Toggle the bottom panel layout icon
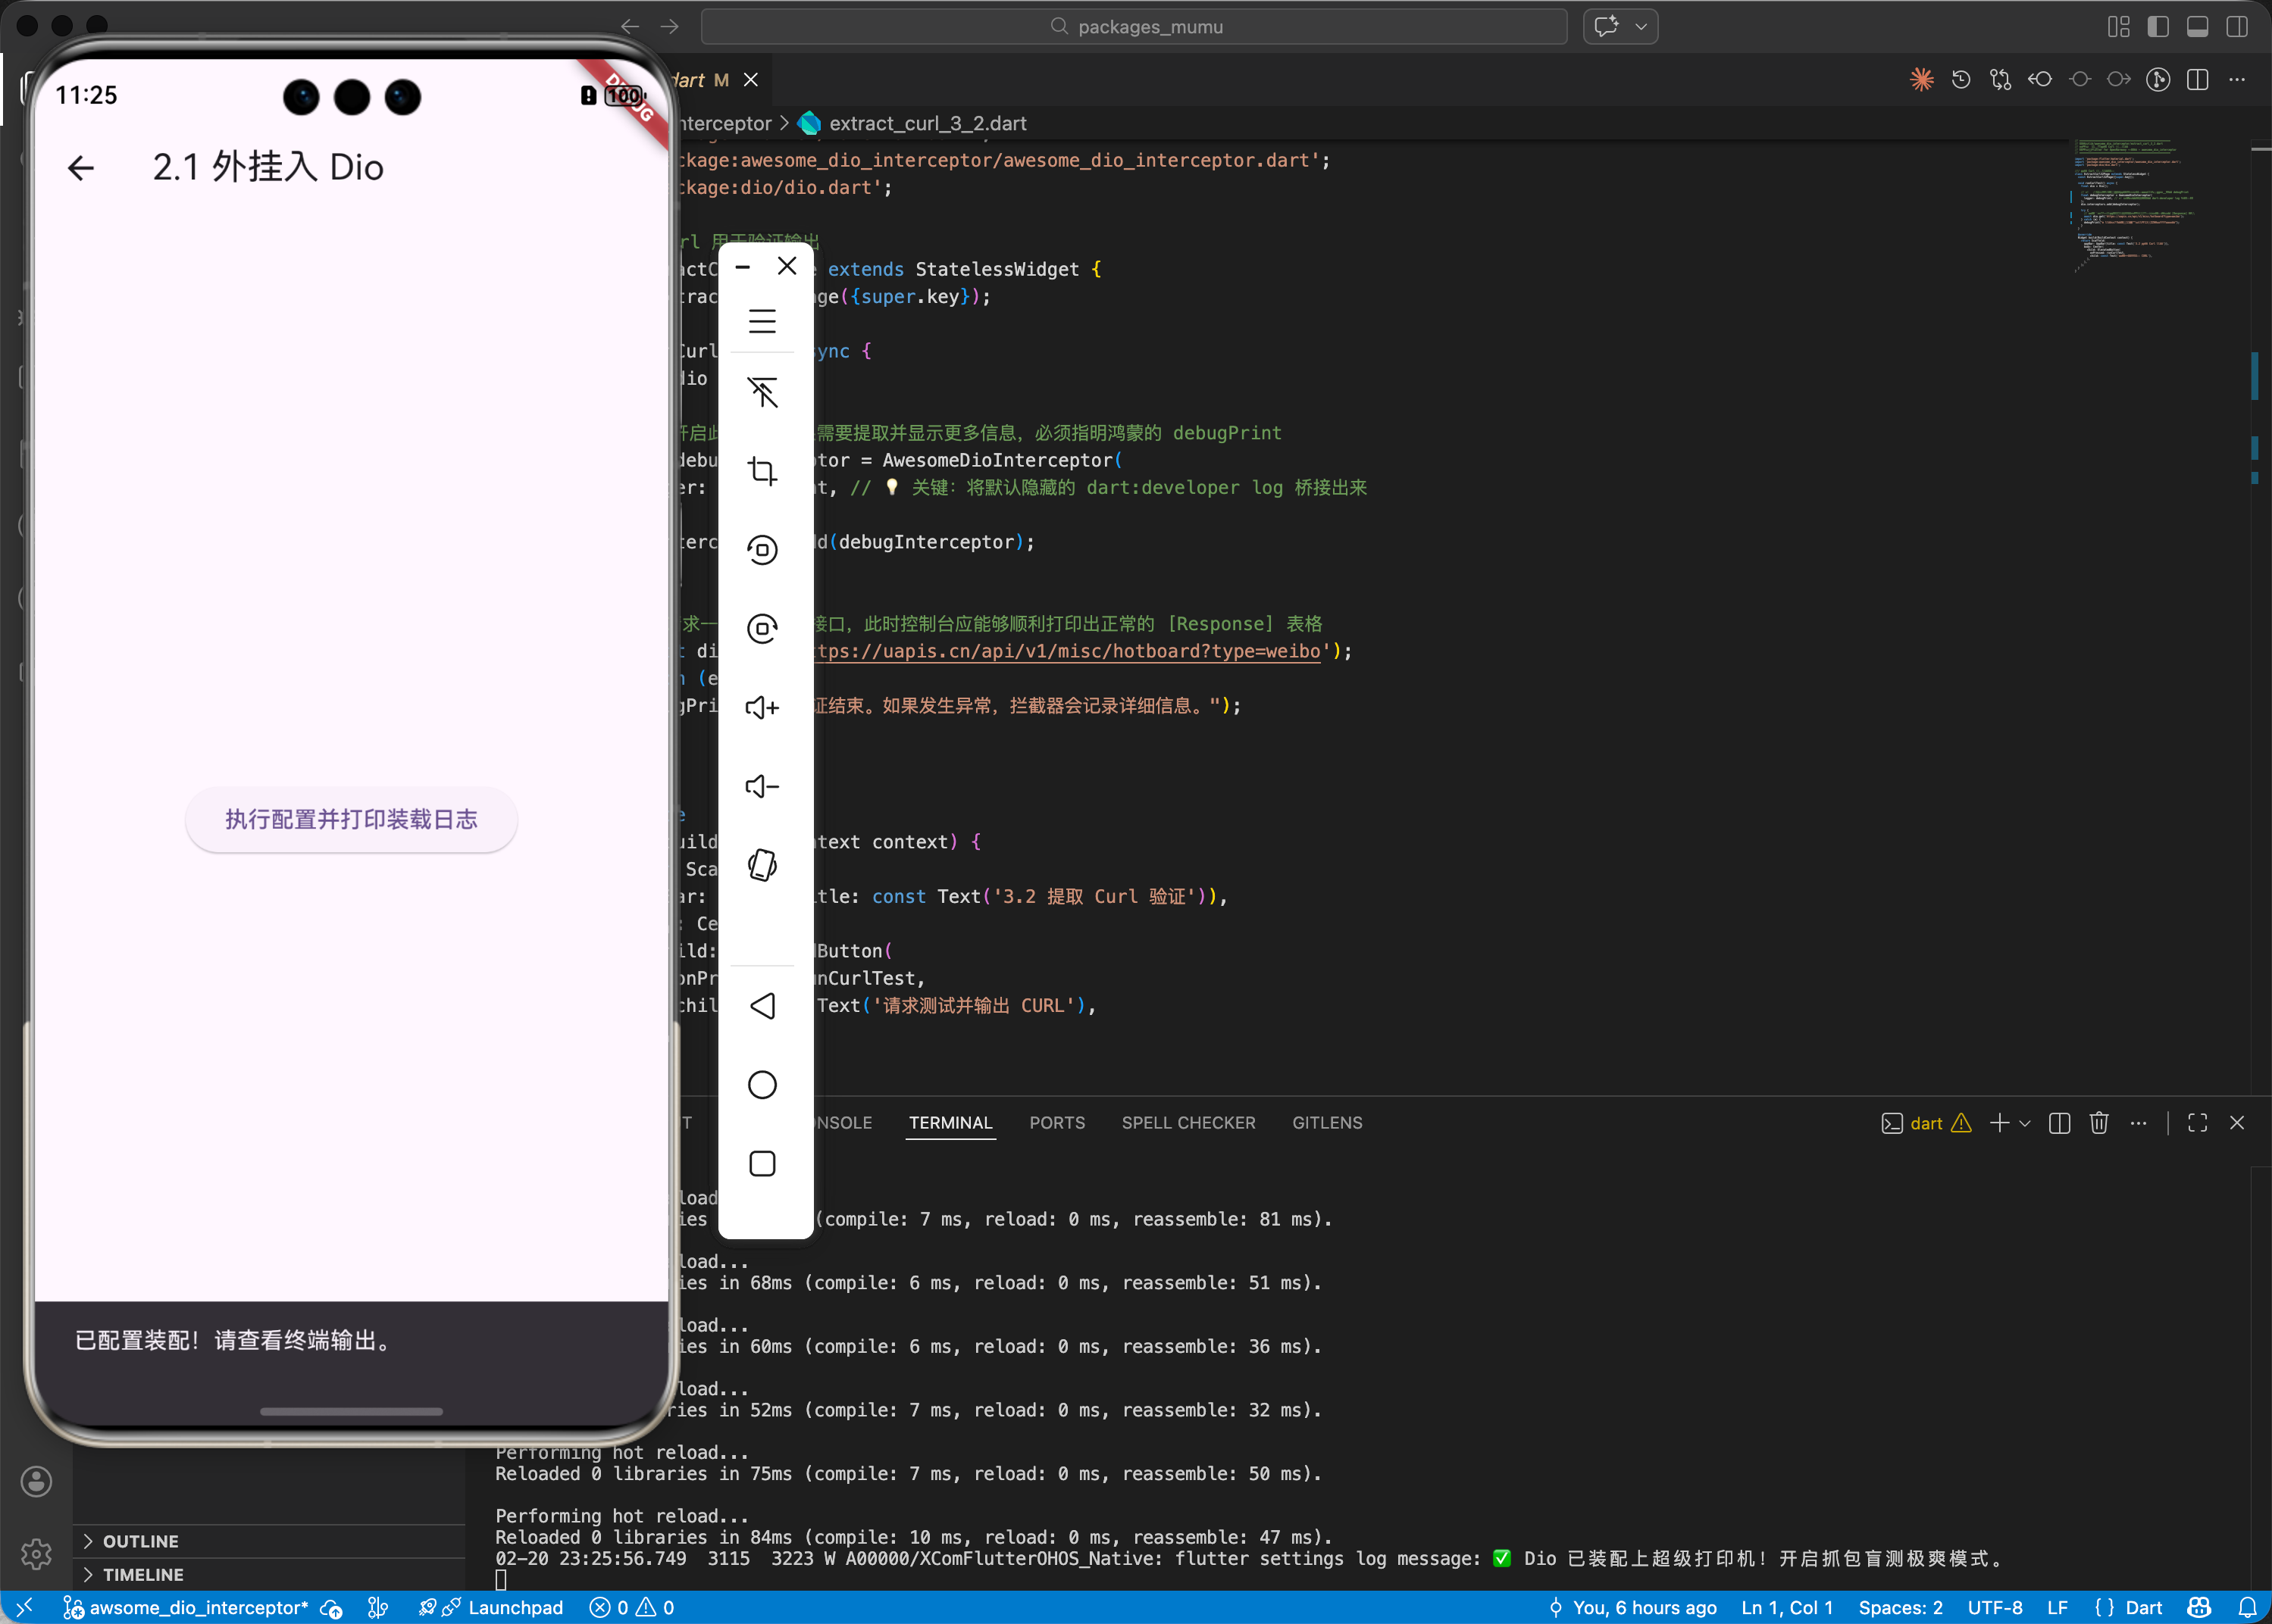This screenshot has width=2272, height=1624. (x=2198, y=27)
